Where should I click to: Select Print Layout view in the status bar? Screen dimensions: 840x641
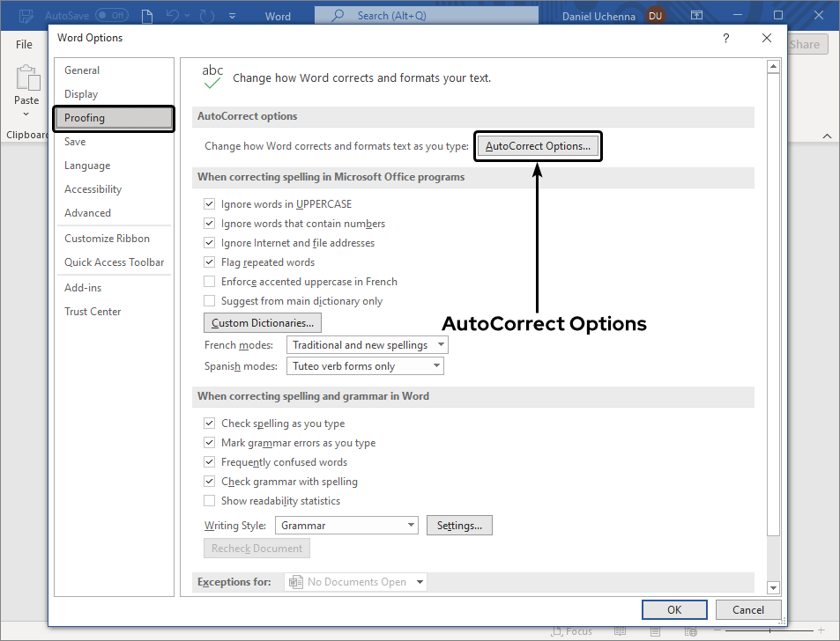tap(654, 631)
